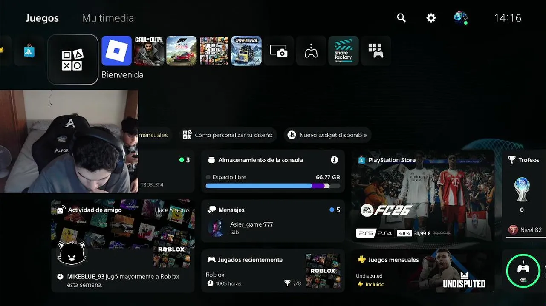Switch to the Juegos tab
Viewport: 546px width, 306px height.
coord(42,18)
